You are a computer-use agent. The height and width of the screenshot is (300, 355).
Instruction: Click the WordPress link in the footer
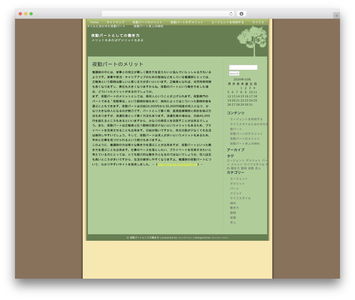point(185,238)
